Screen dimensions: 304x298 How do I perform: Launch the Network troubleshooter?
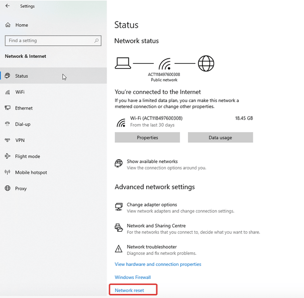pyautogui.click(x=152, y=247)
